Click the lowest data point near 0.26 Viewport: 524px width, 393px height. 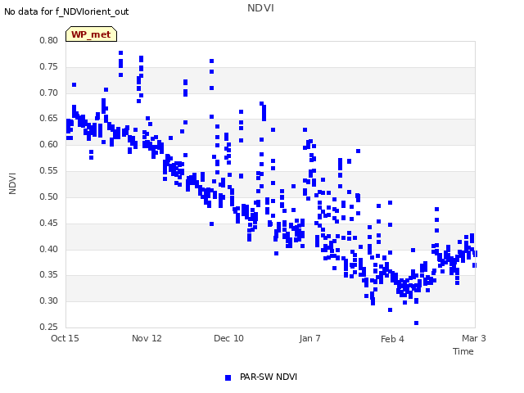tap(417, 323)
